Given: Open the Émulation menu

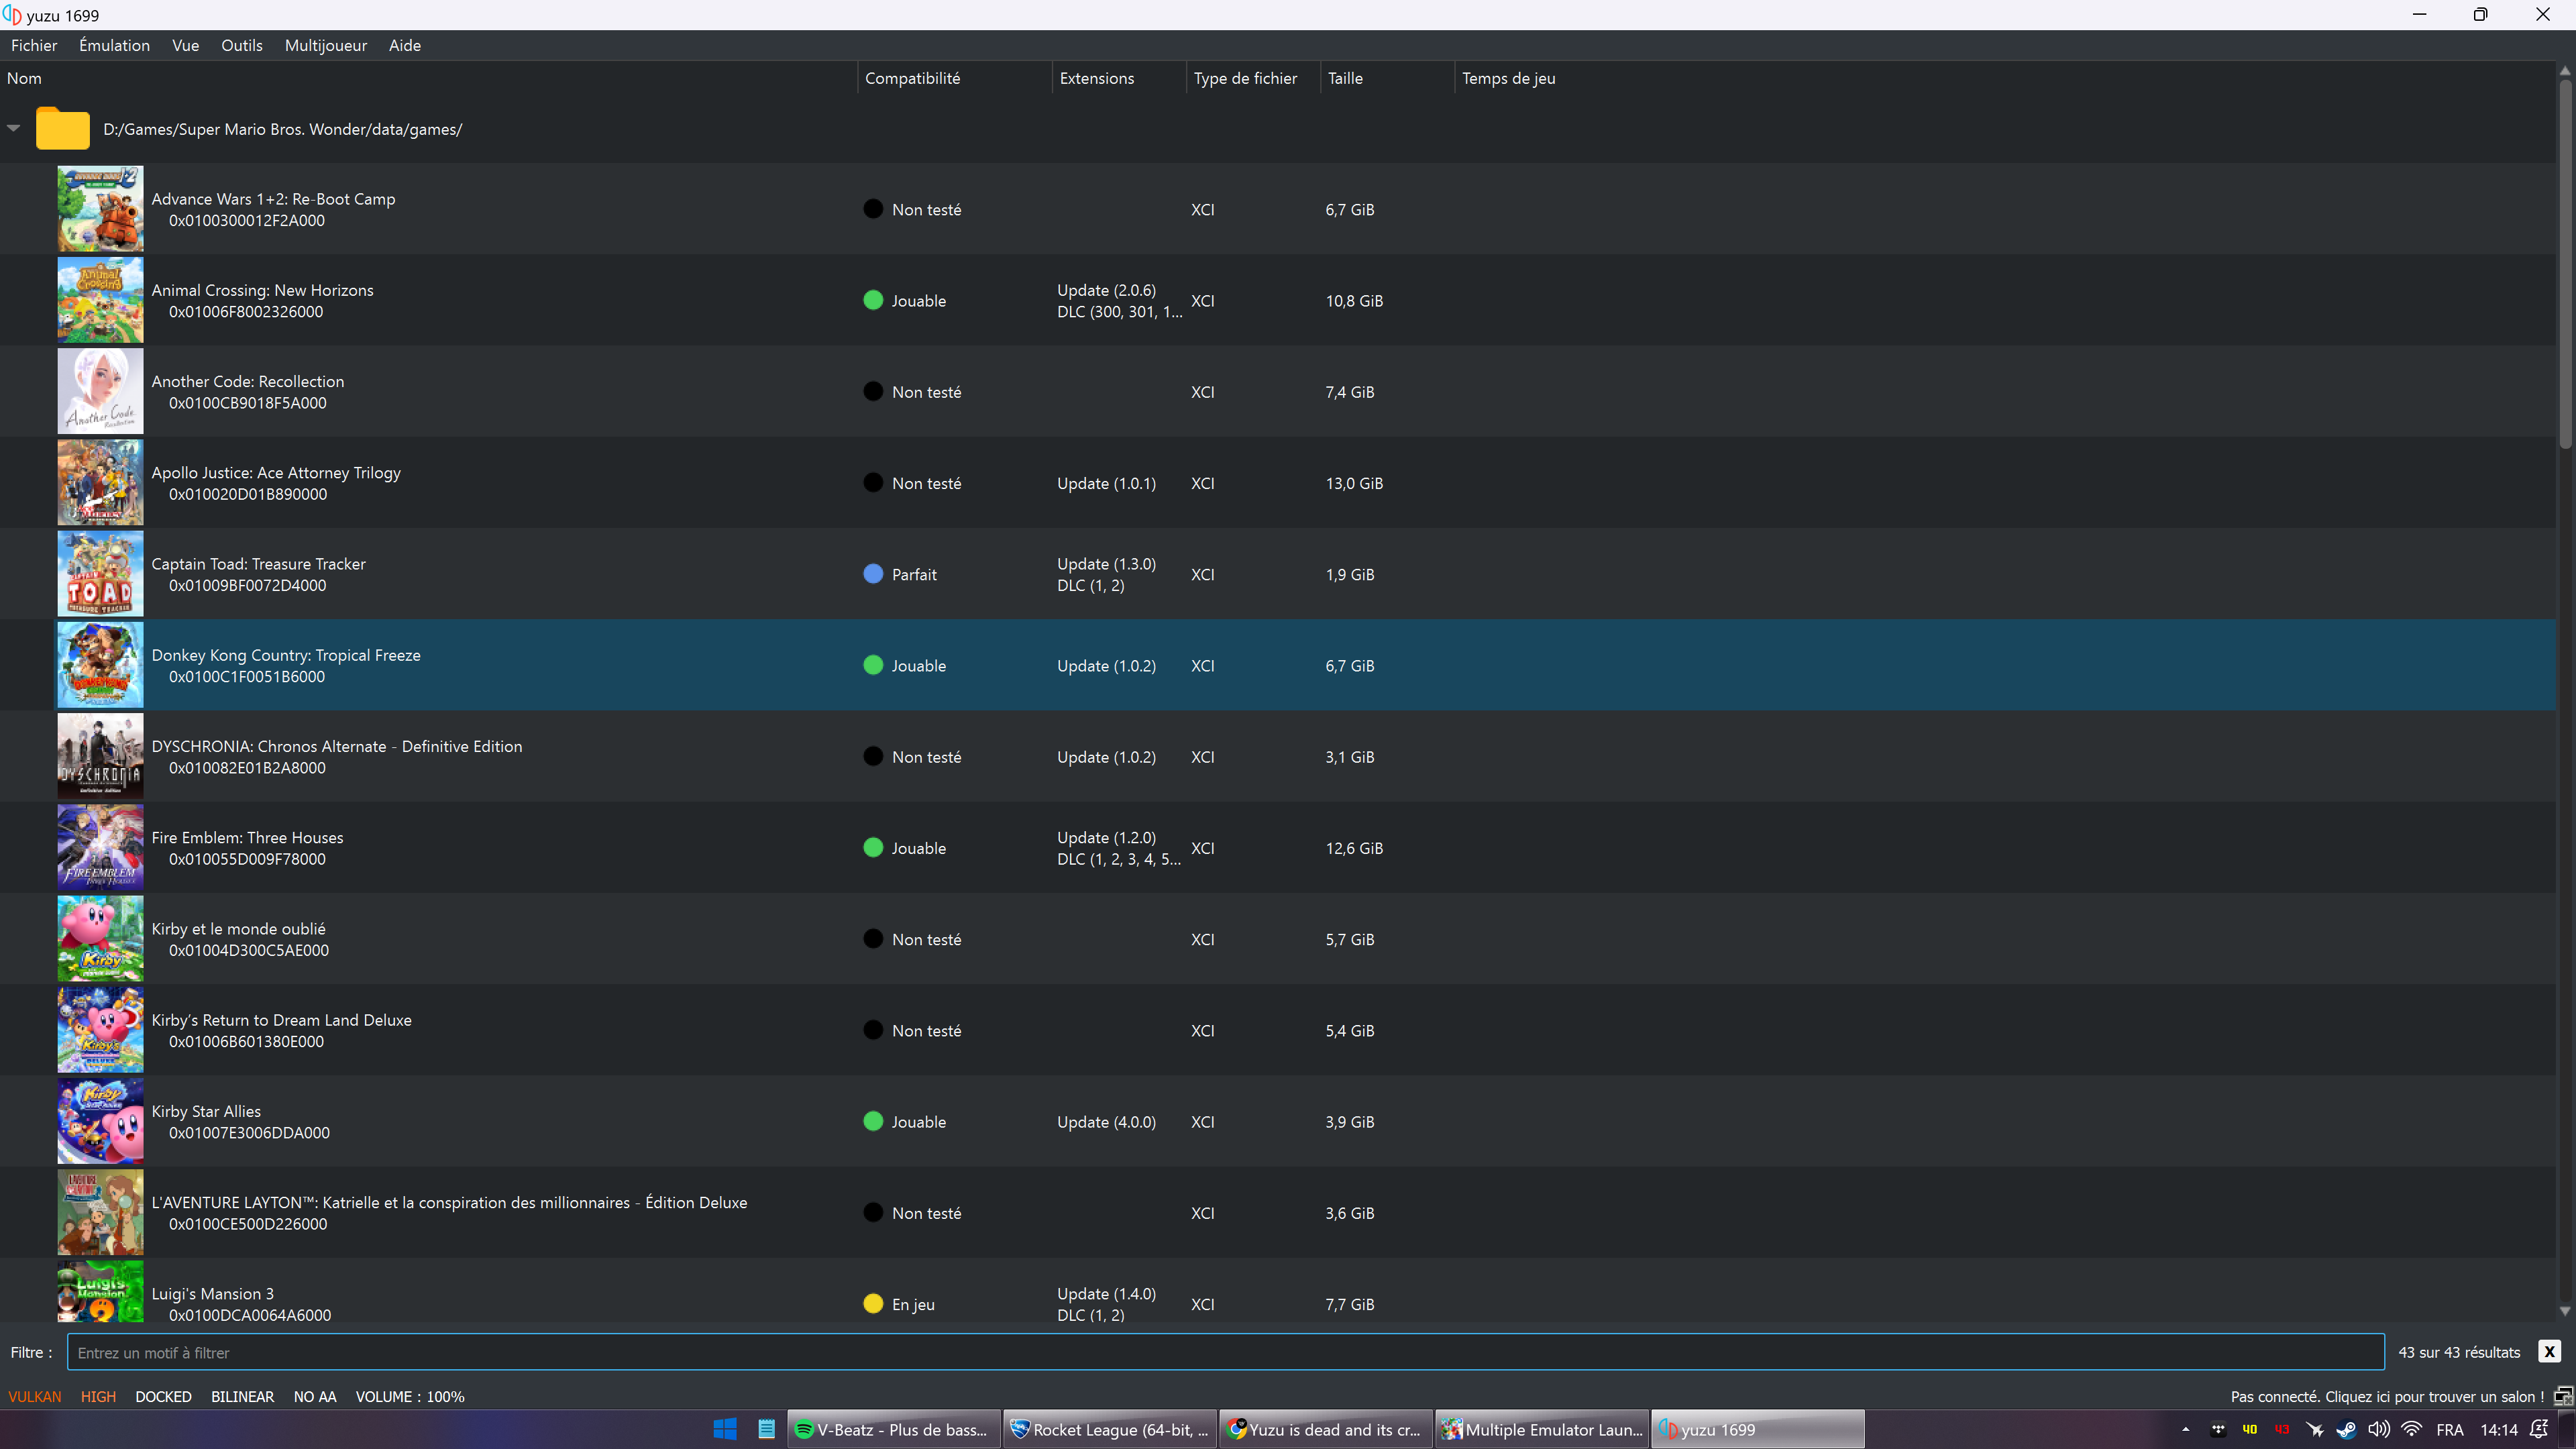Looking at the screenshot, I should [114, 45].
